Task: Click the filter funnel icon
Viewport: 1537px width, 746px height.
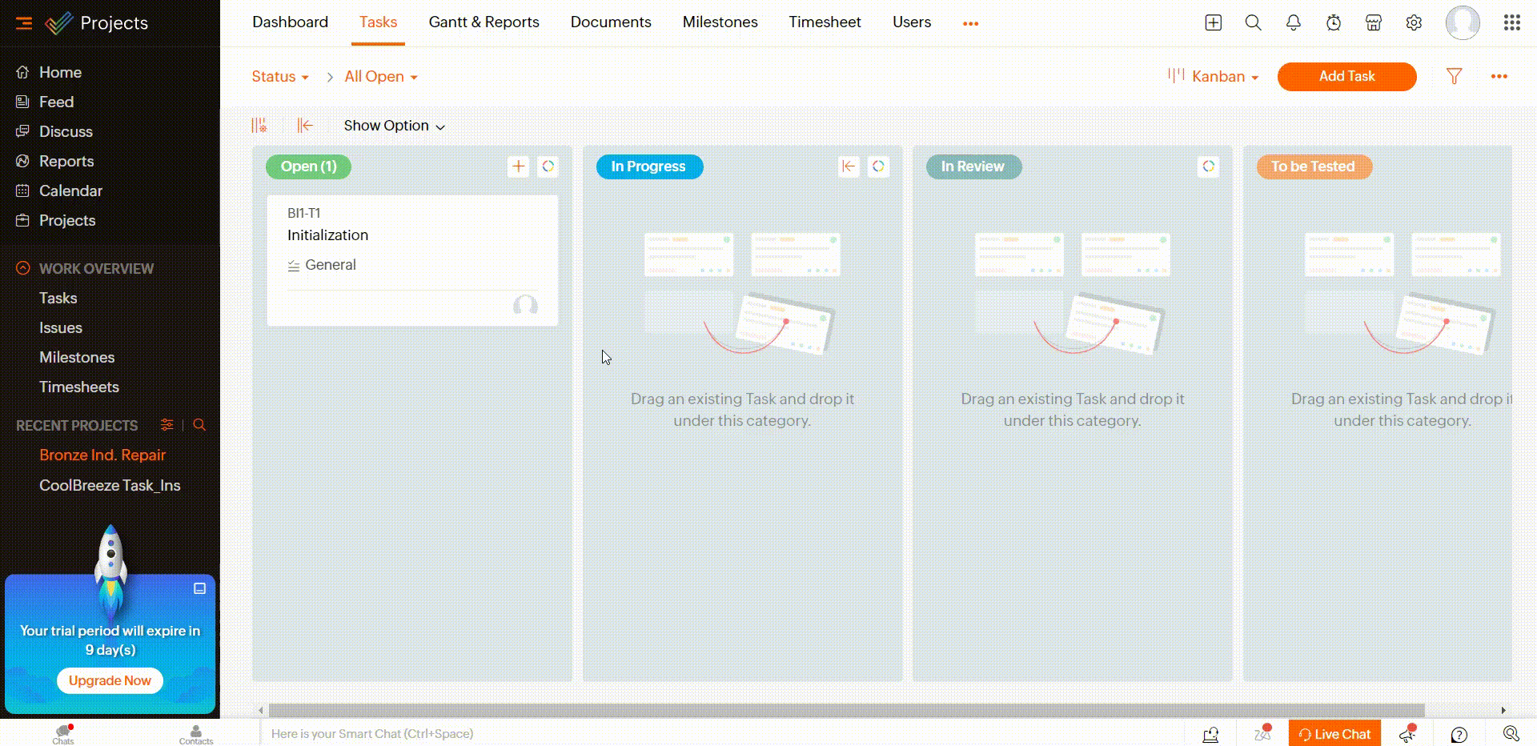Action: coord(1454,76)
